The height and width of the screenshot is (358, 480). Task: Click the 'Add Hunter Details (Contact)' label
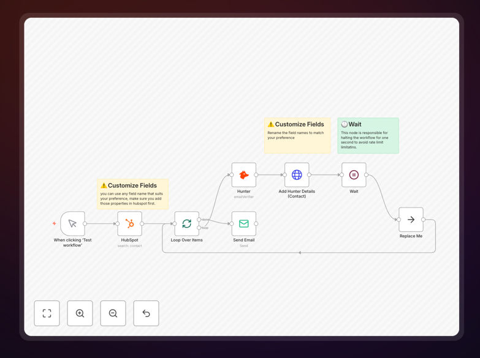point(297,194)
